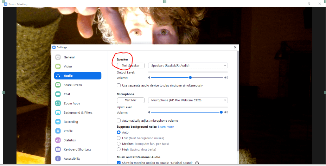The width and height of the screenshot is (326, 166).
Task: Click the Recording icon in sidebar
Action: coord(58,122)
